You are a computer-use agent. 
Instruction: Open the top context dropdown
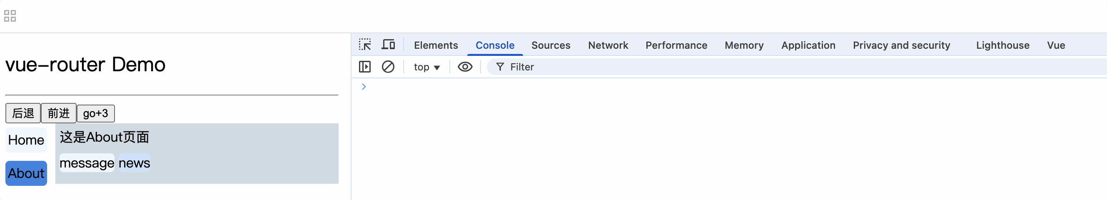[426, 67]
